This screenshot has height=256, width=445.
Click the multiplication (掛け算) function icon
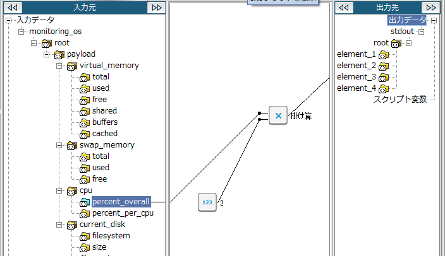click(278, 115)
